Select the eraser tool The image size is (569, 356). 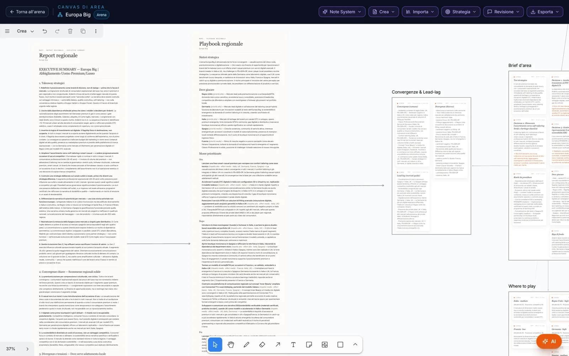point(262,345)
